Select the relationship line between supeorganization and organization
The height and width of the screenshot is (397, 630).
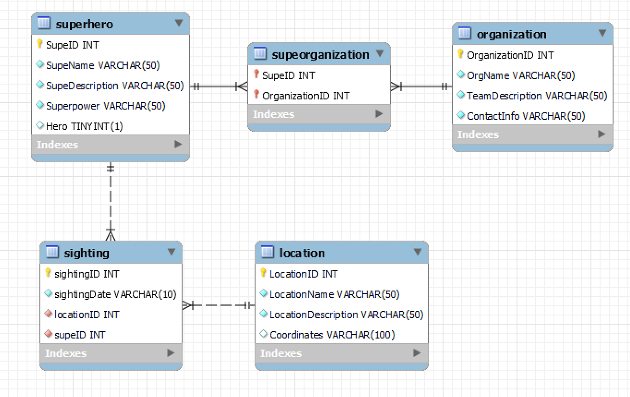[422, 86]
